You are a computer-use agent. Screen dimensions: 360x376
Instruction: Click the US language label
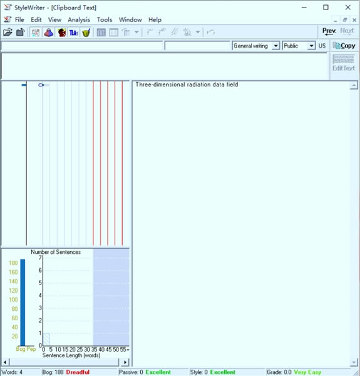[x=322, y=46]
